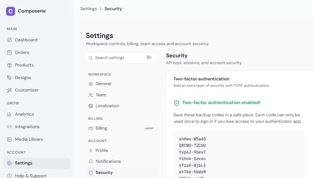Click the search magnifier icon
The height and width of the screenshot is (178, 313).
(90, 58)
